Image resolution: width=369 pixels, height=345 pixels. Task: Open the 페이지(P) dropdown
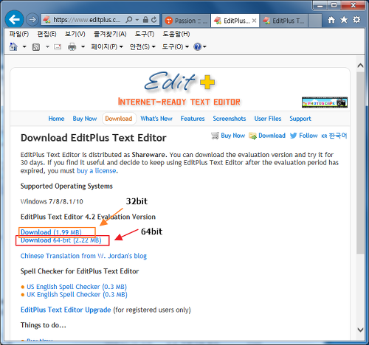(107, 46)
